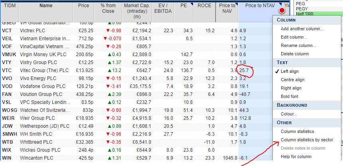
Task: Click Vodafone % change -3.41
Action: (x=113, y=86)
